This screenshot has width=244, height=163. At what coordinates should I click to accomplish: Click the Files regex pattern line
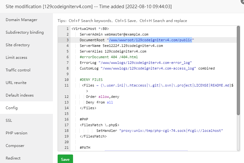tap(157, 85)
